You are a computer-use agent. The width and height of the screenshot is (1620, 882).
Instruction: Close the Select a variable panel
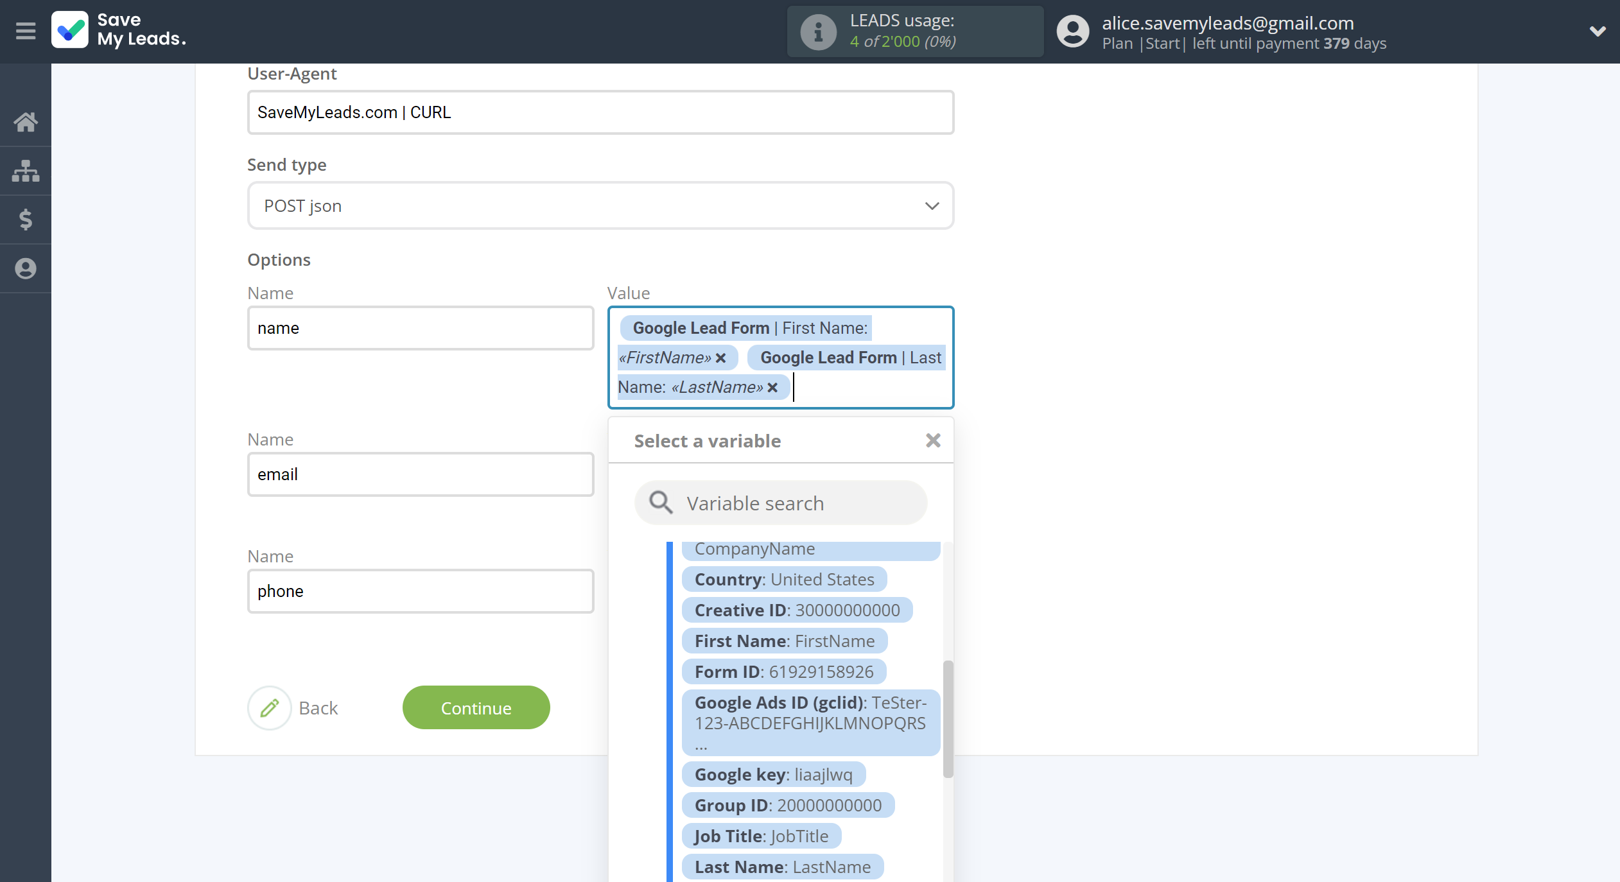(933, 440)
